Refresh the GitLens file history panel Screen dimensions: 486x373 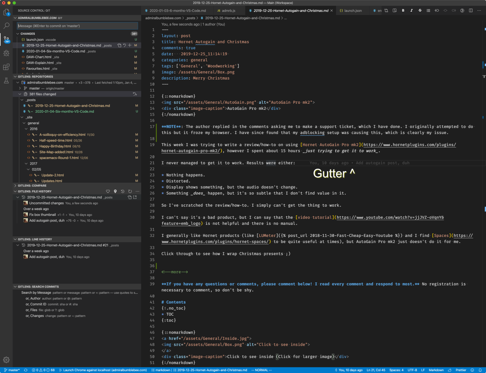130,191
